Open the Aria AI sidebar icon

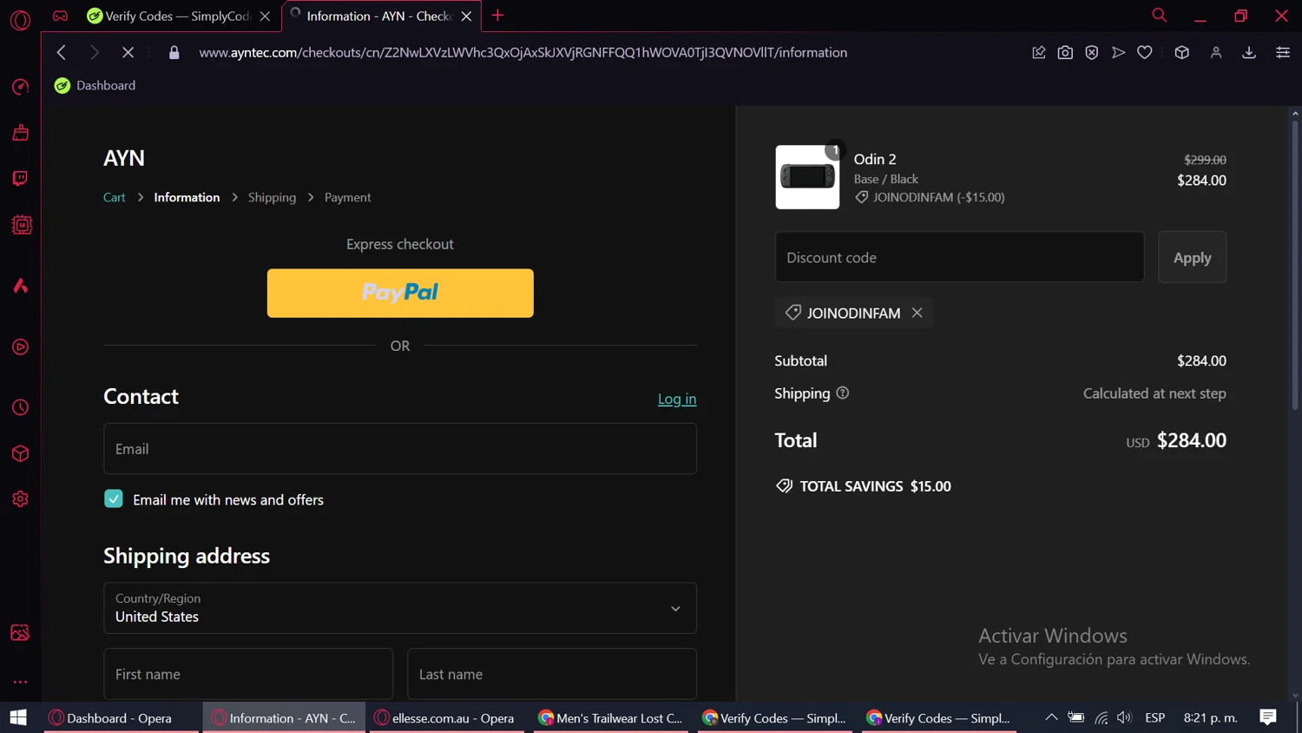coord(20,286)
